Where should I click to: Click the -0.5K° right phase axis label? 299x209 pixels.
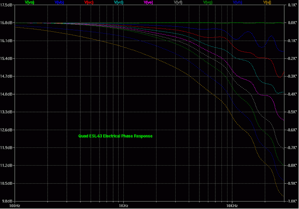click(x=292, y=112)
